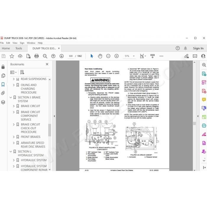Open BRAKE CIRCUIT CHECK-OUT PROCEDURE bookmark

point(30,128)
